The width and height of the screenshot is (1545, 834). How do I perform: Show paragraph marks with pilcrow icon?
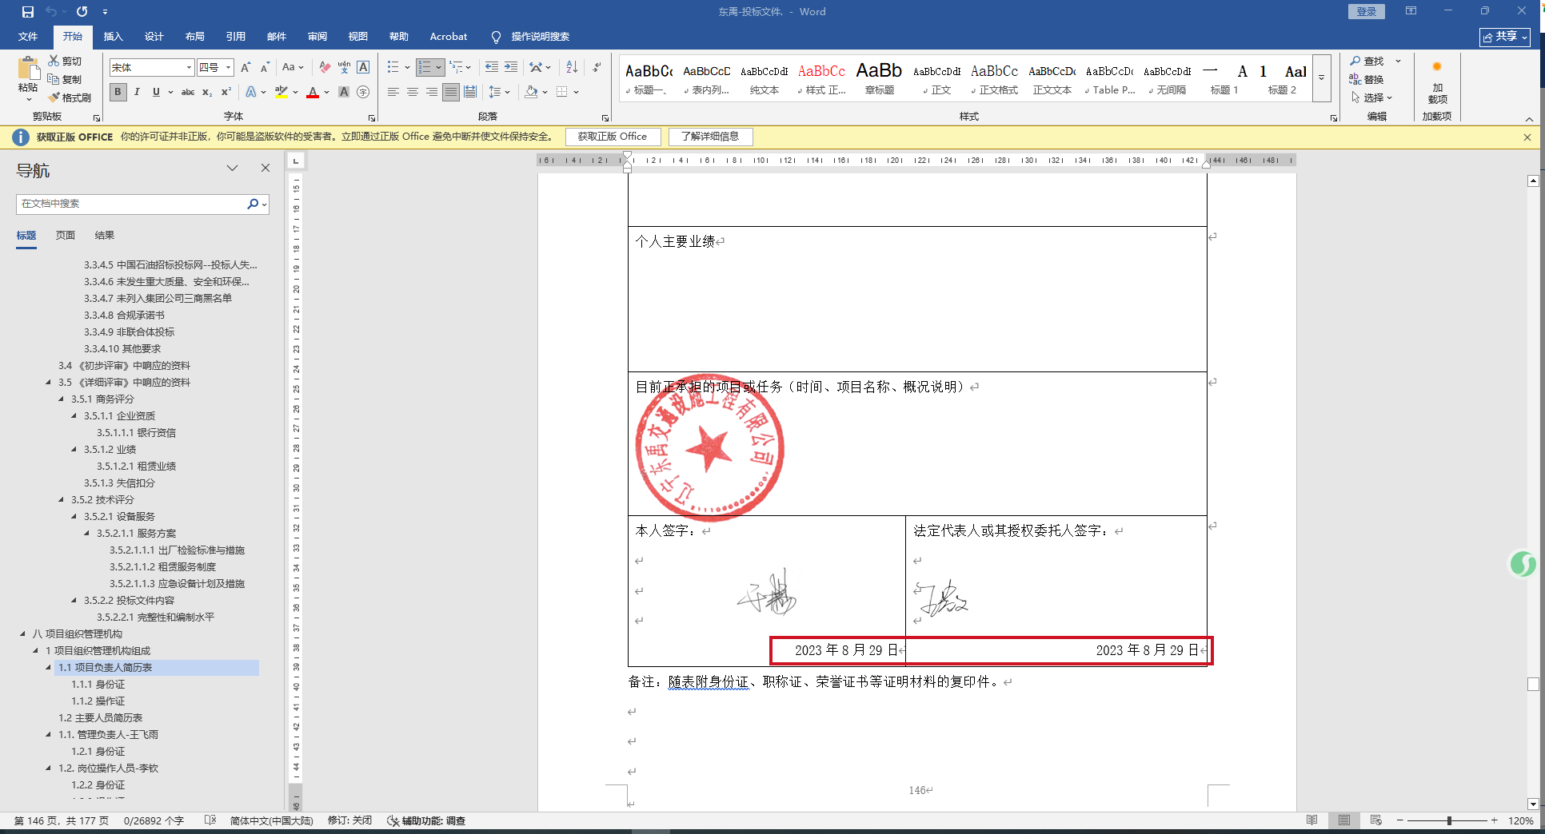[x=597, y=68]
